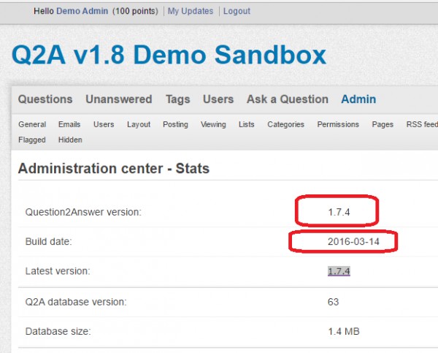The height and width of the screenshot is (353, 438).
Task: Open the Unanswered tab
Action: (118, 99)
